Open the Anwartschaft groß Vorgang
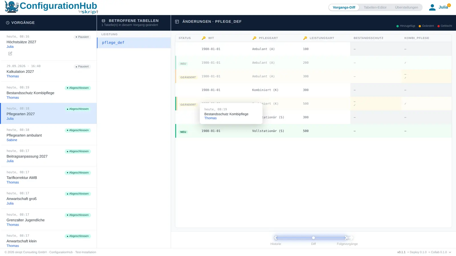The width and height of the screenshot is (456, 256). click(x=48, y=198)
